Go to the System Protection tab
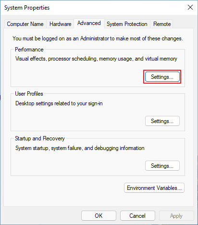The image size is (198, 225). [x=127, y=24]
